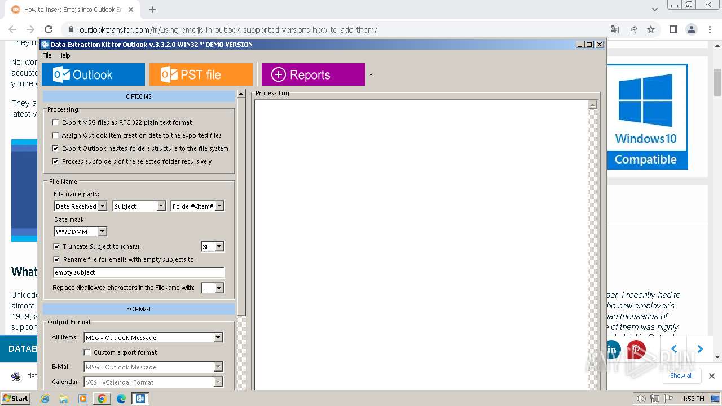Screen dimensions: 722x406
Task: Click the FORMAT section header
Action: (x=139, y=309)
